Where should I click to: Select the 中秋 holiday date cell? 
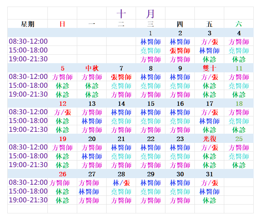[x=92, y=68]
